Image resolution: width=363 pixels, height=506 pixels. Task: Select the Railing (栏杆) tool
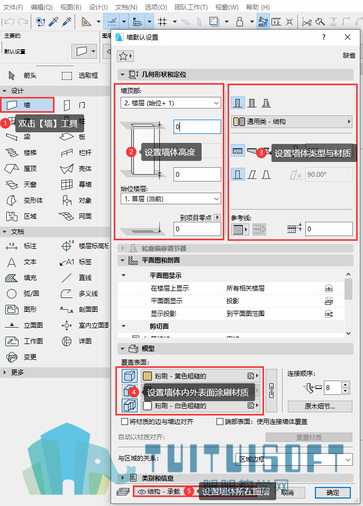click(x=77, y=152)
